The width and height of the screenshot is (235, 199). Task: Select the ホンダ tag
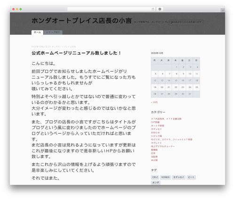(x=156, y=183)
